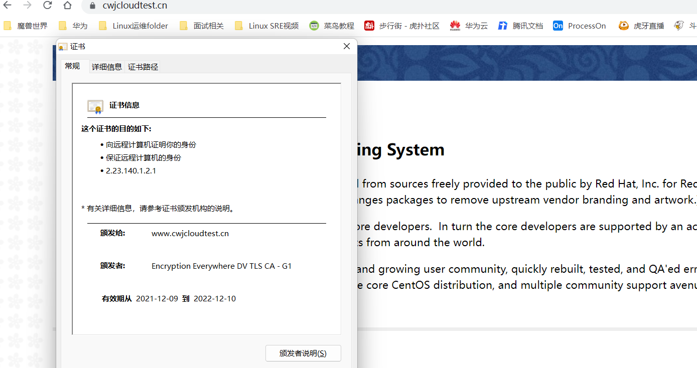697x368 pixels.
Task: Click the purpose line 保证远程计算机的身份
Action: click(144, 157)
